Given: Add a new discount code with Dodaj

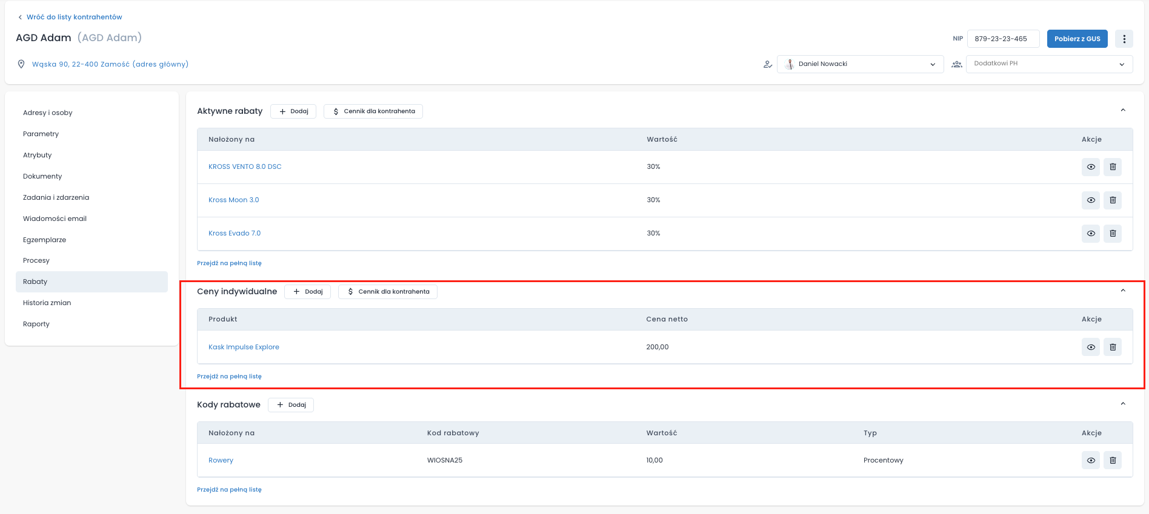Looking at the screenshot, I should (x=291, y=405).
